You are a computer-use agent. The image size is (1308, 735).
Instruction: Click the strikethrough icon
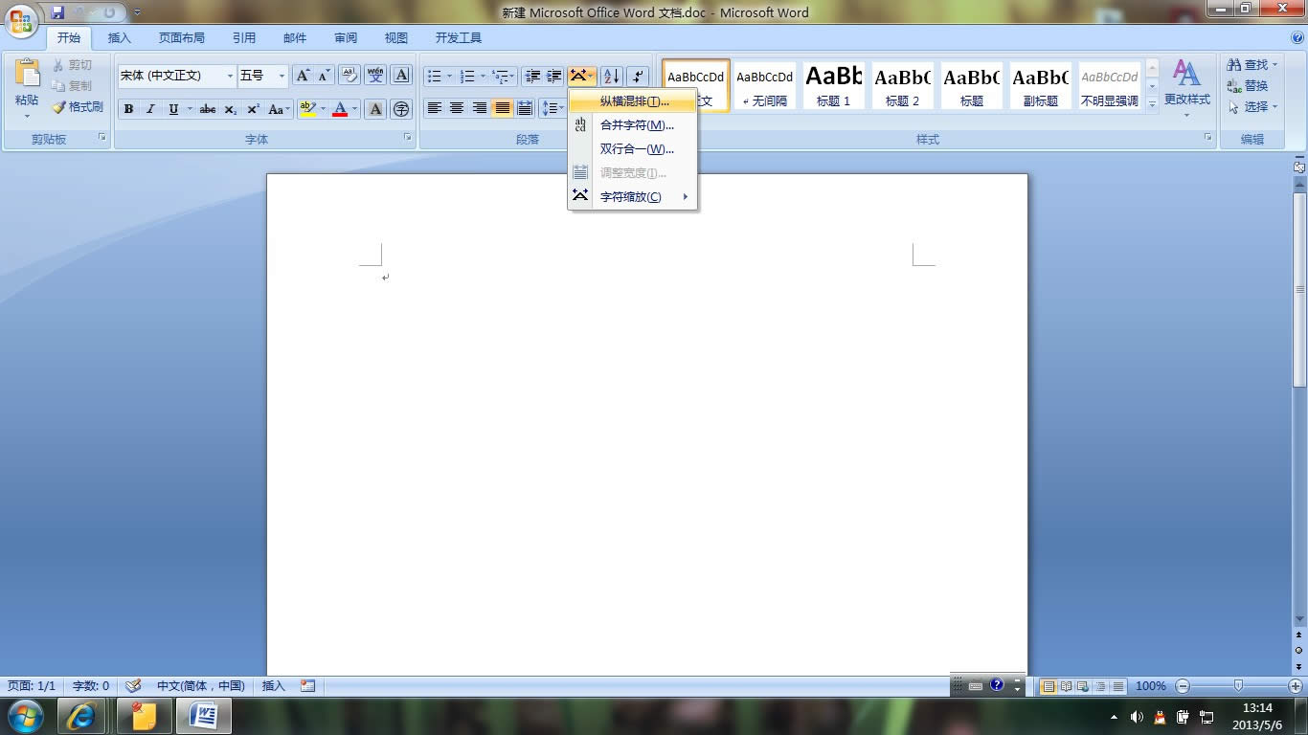[x=207, y=108]
